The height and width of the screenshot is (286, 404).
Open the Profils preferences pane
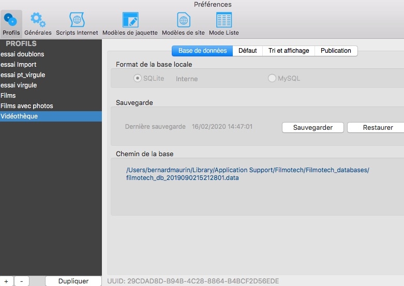coord(11,24)
